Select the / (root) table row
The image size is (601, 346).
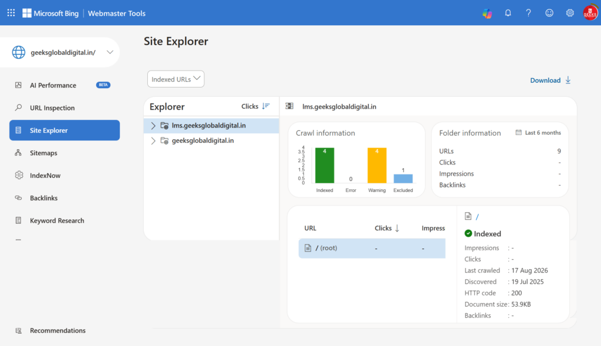(372, 248)
